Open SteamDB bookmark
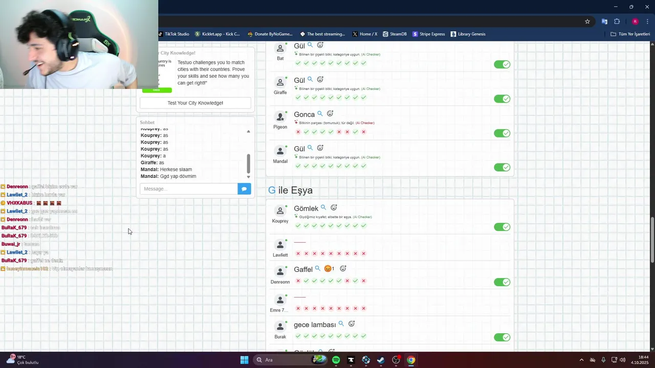 395,34
